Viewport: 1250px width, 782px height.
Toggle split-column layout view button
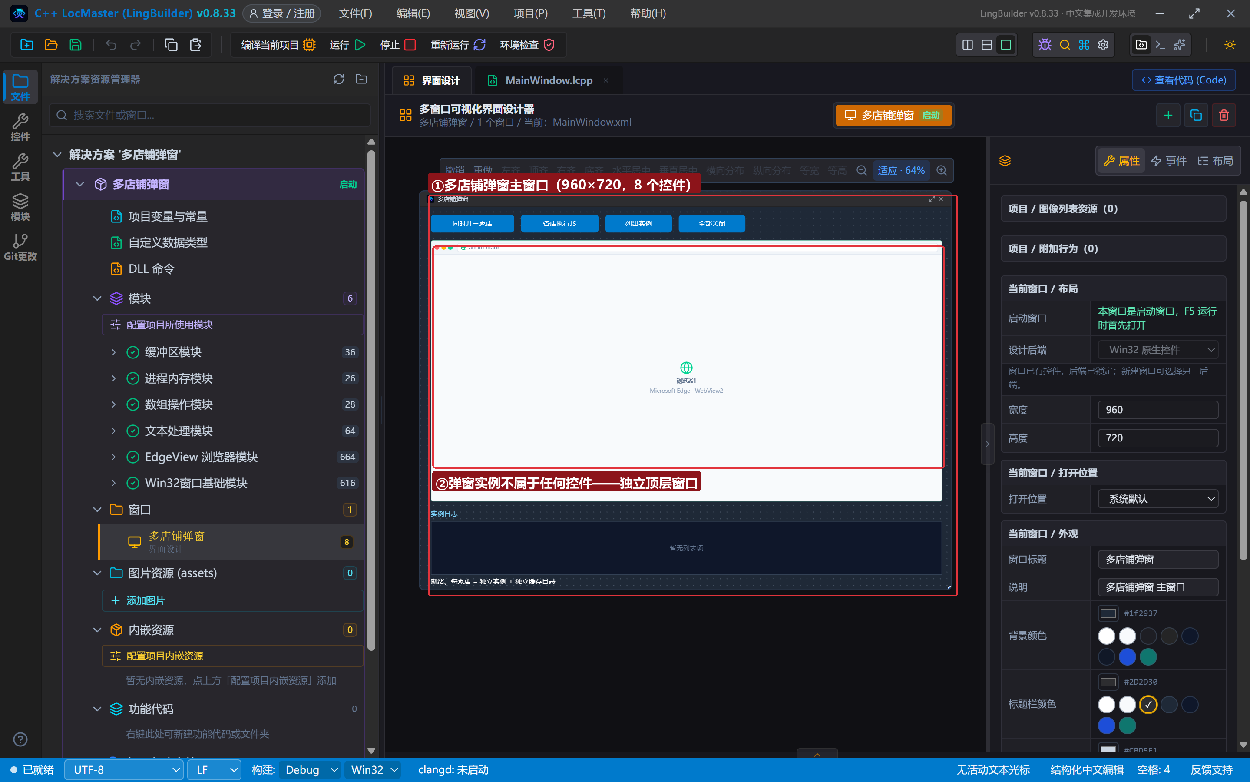coord(968,45)
